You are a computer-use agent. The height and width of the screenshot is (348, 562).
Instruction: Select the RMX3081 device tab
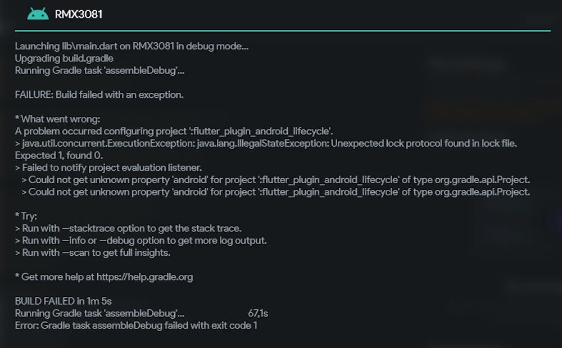78,14
